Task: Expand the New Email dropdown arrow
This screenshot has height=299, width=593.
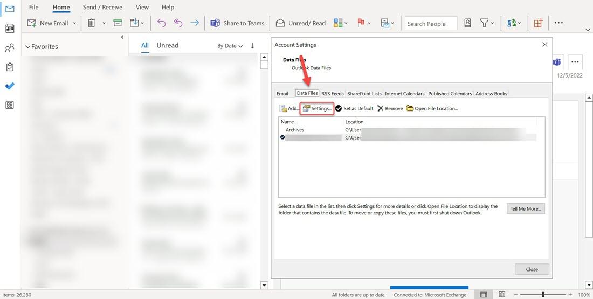Action: pos(74,23)
